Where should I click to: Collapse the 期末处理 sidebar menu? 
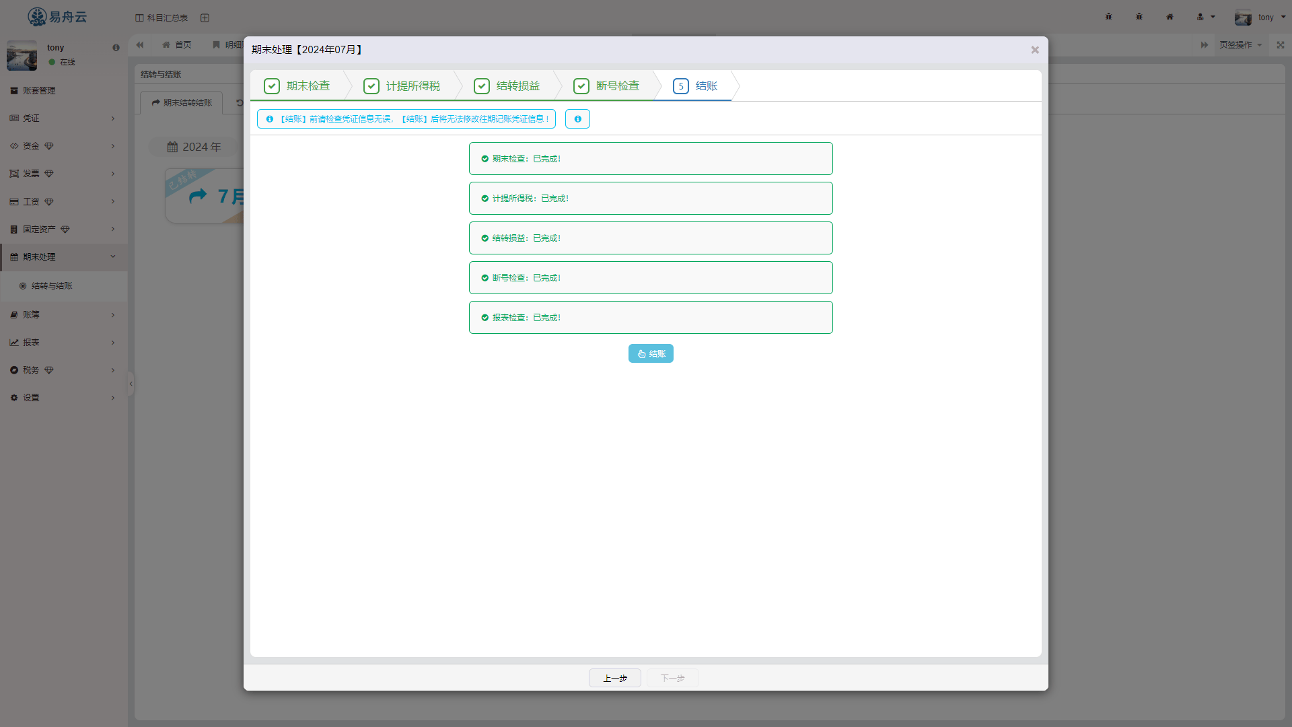(64, 256)
